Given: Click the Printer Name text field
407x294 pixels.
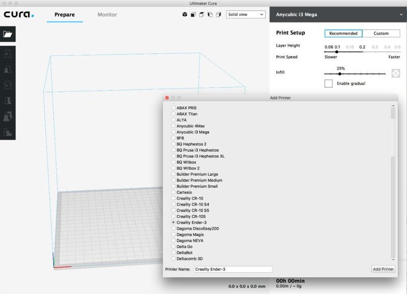Looking at the screenshot, I should coord(232,269).
